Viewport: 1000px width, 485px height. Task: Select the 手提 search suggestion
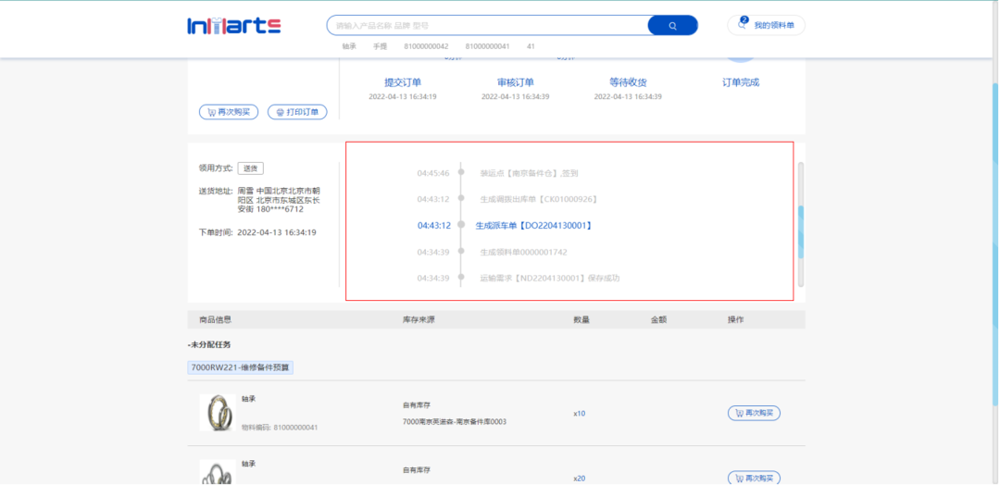pyautogui.click(x=381, y=46)
